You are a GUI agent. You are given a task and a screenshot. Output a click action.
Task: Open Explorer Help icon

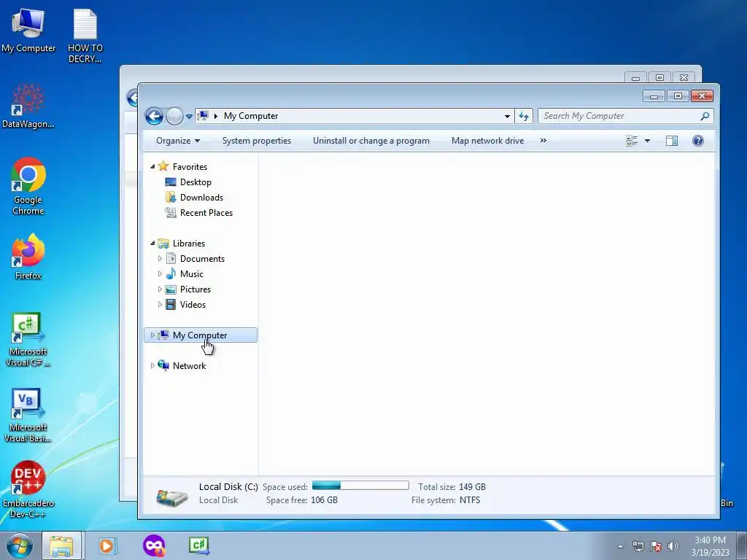[698, 141]
